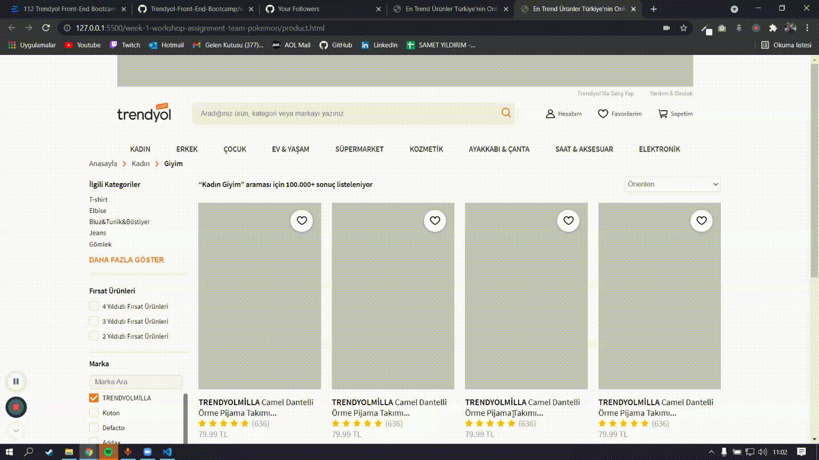Viewport: 819px width, 460px height.
Task: Open Spotify from the taskbar
Action: [x=108, y=452]
